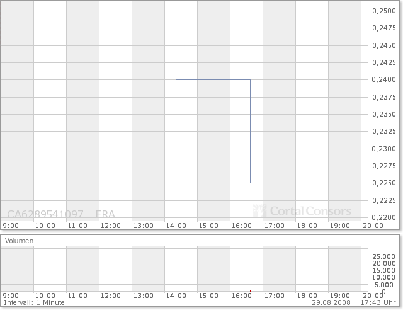
Task: Click the 25.000 volume axis label
Action: coord(384,256)
